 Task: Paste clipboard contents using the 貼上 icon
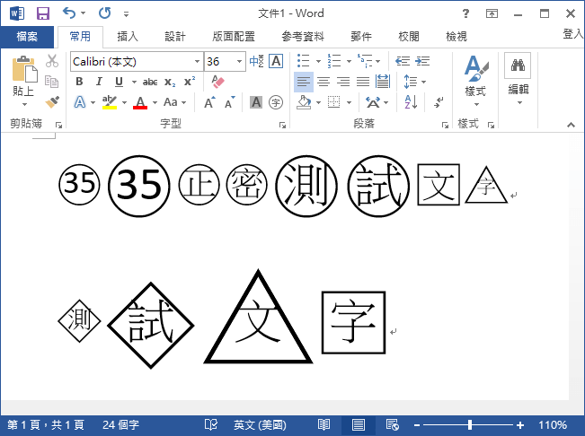click(x=24, y=69)
